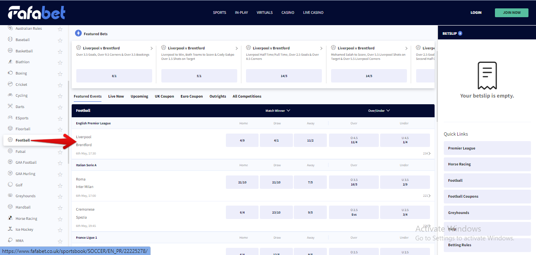Viewport: 536px width, 255px height.
Task: Show all 221 markets for Roma v Inter Milan
Action: [427, 196]
